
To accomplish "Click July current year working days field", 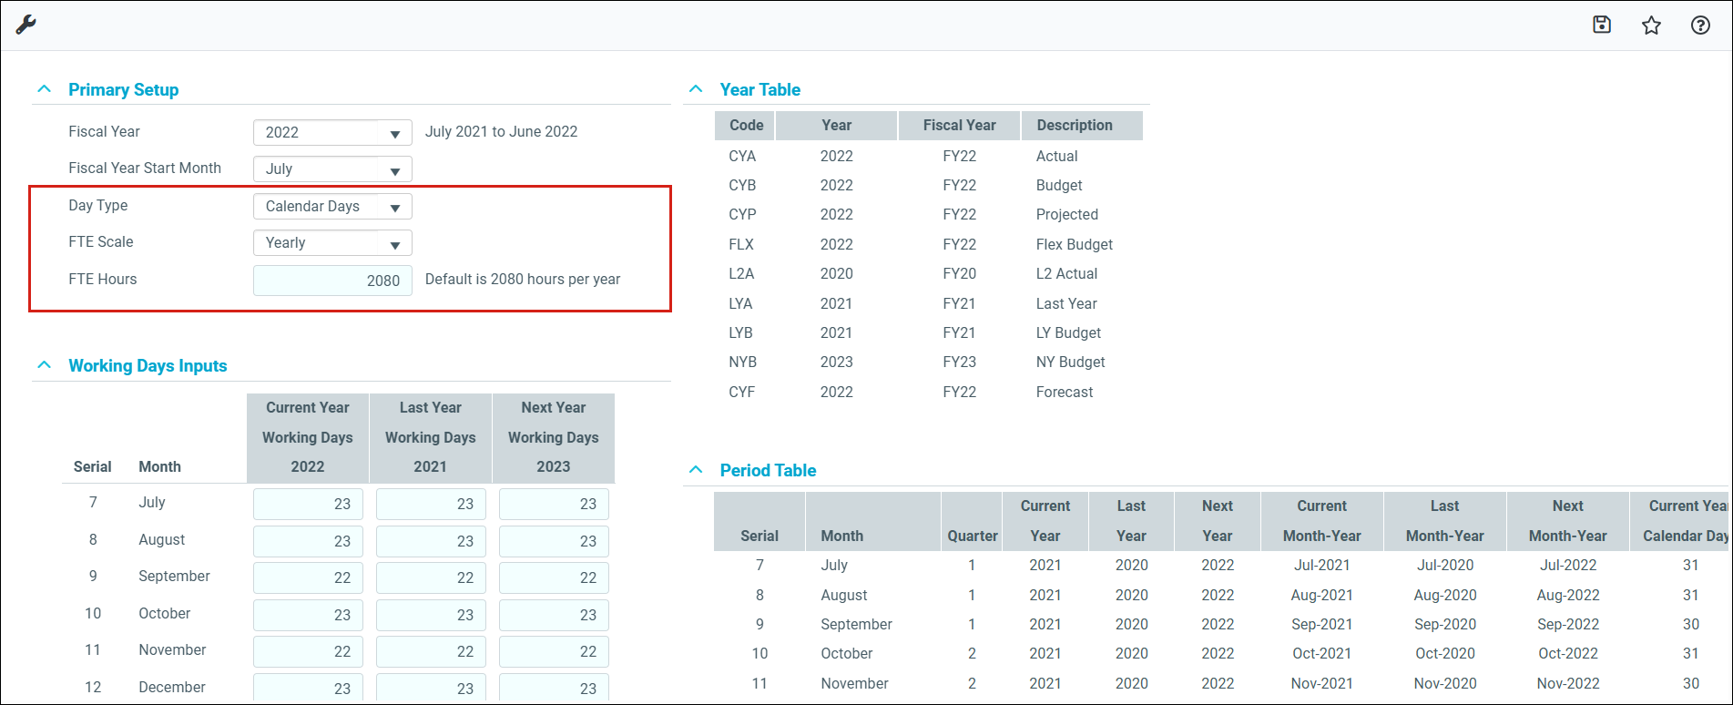I will [x=308, y=504].
